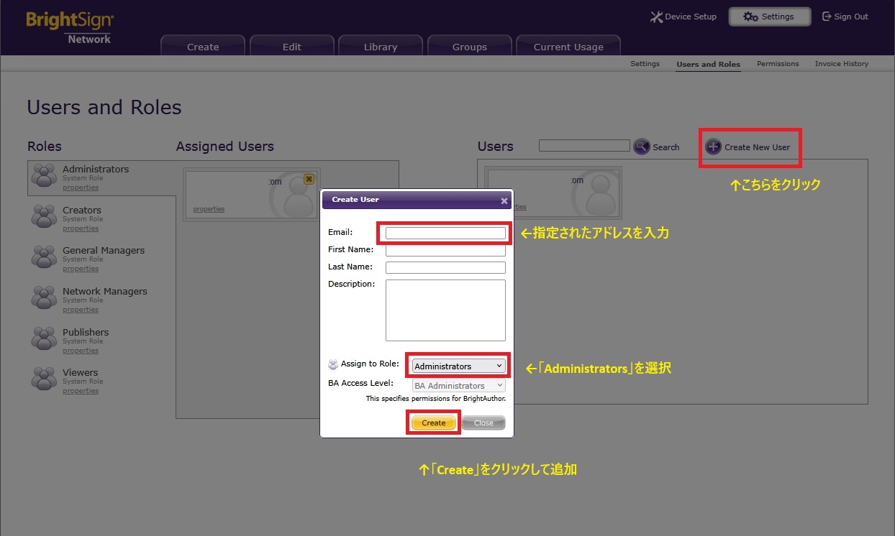Close the Create User dialog with X
Screen dimensions: 895x536
[504, 200]
